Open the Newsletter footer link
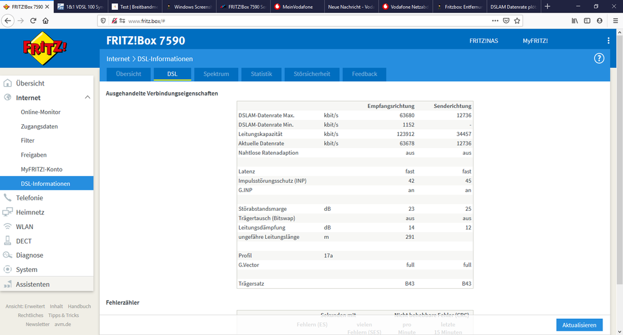623x335 pixels. click(x=38, y=324)
